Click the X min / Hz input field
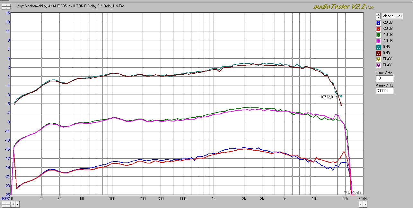Screen dimensions: 413x208 [385, 79]
